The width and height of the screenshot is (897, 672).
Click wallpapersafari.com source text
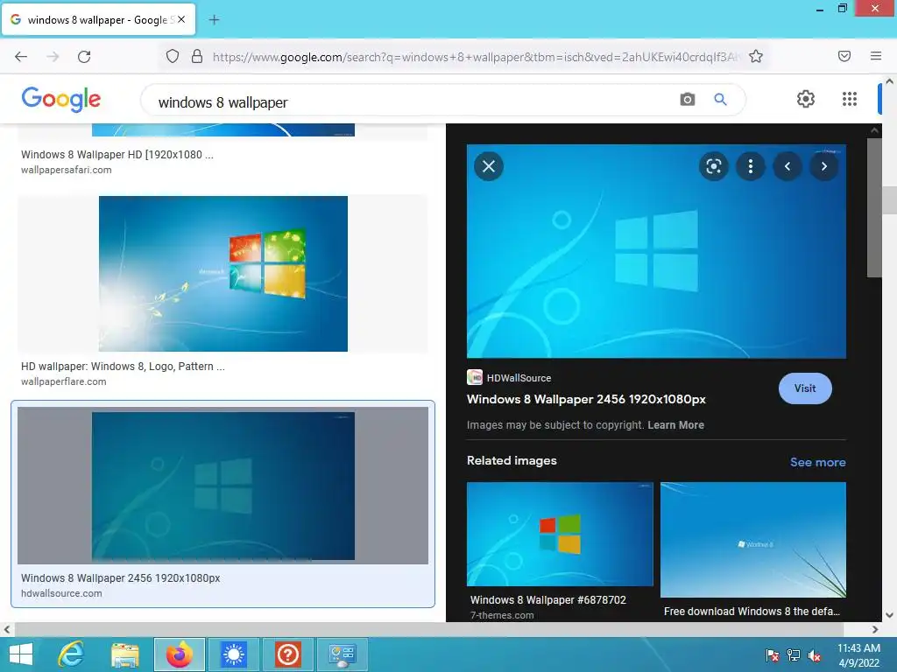[67, 170]
